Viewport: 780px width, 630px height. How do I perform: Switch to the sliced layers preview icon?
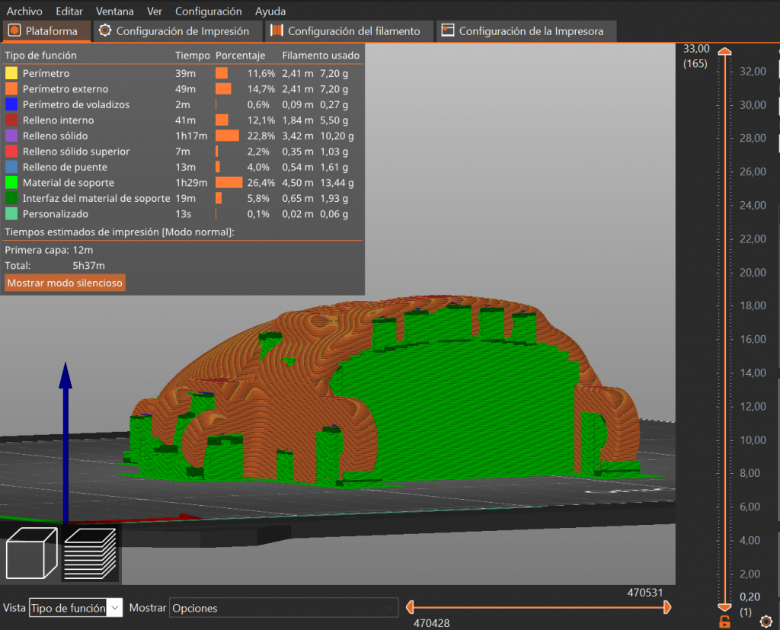(89, 554)
